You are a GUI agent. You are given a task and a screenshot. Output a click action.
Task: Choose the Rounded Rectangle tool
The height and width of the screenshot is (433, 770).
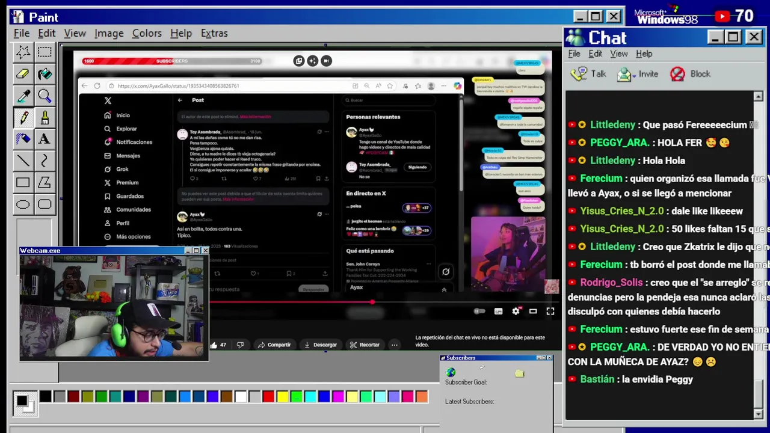point(45,204)
